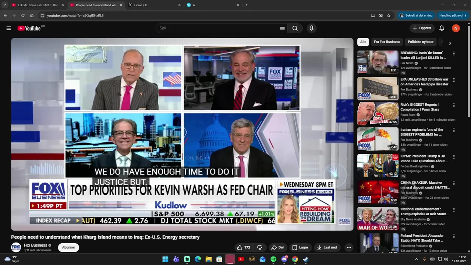Open Ali Larijani KILLED video thumbnail
471x265 pixels.
click(378, 62)
